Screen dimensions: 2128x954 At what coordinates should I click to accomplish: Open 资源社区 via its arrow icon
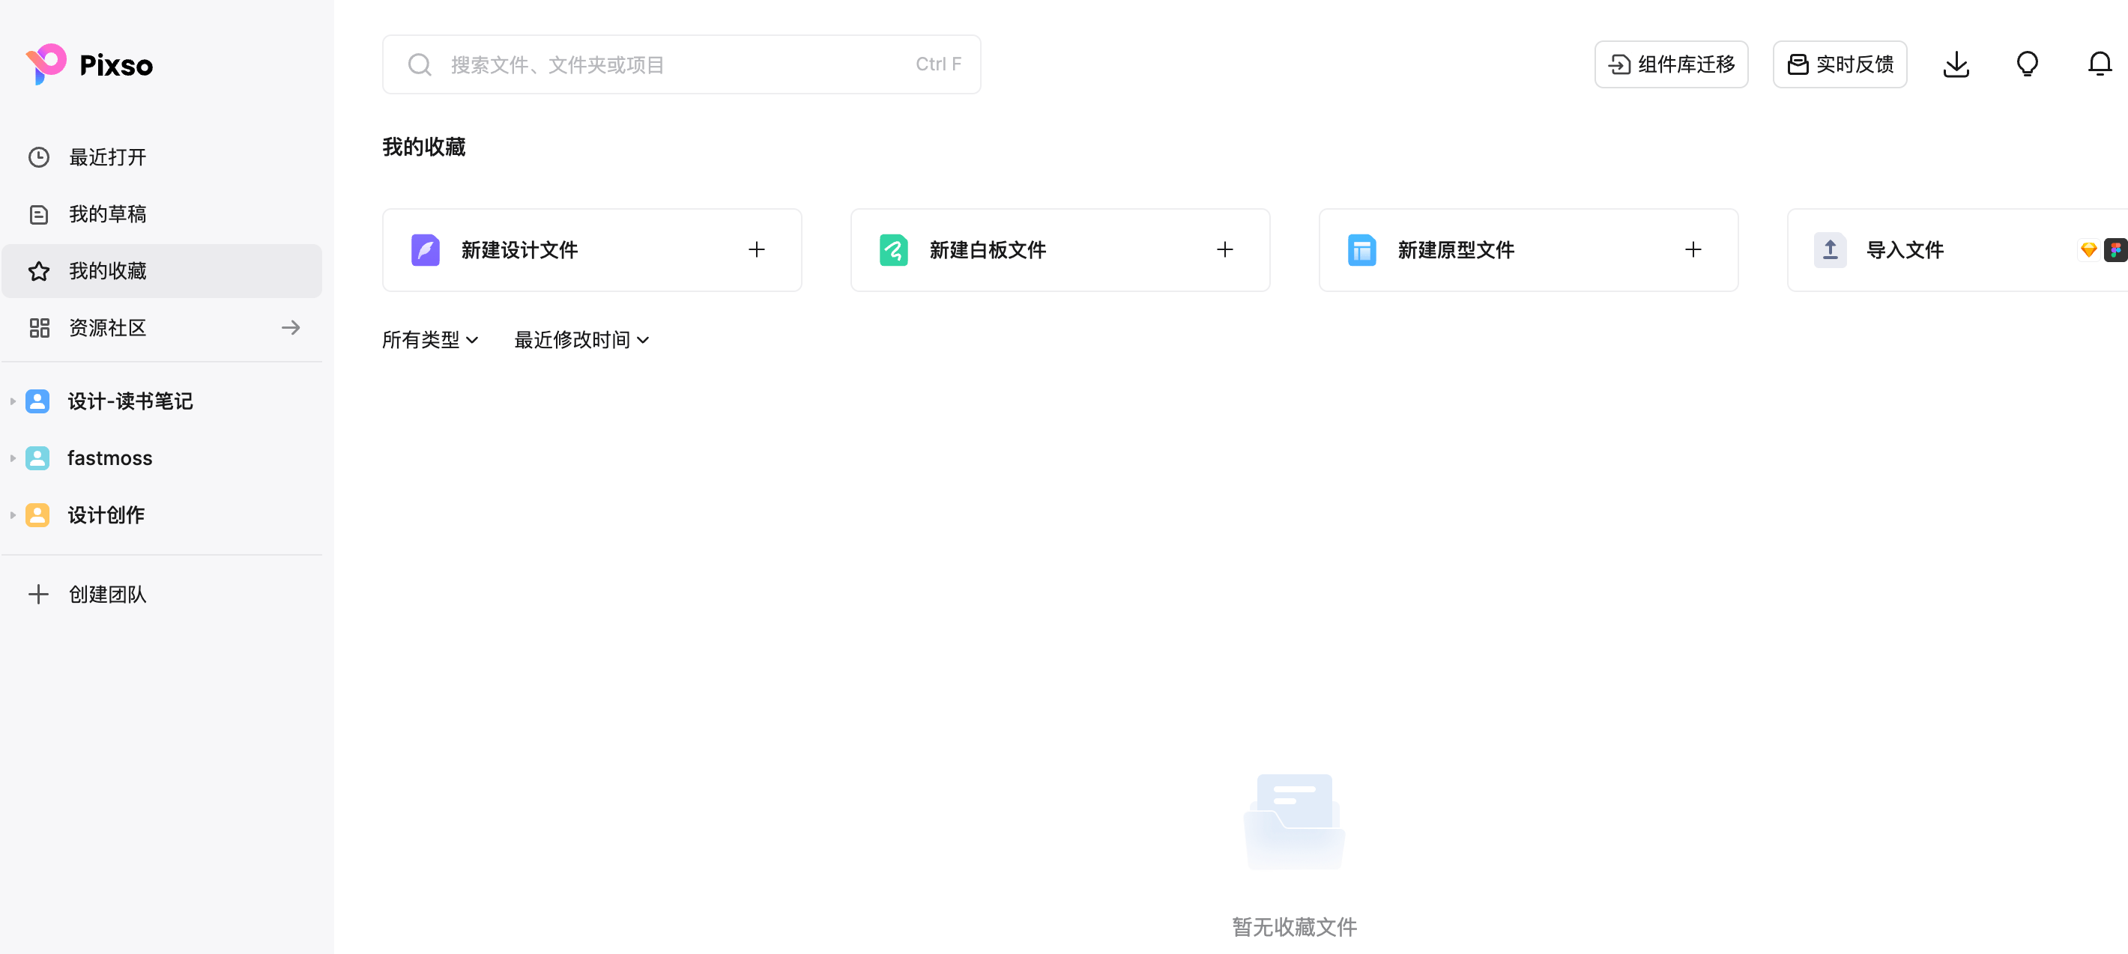tap(290, 328)
